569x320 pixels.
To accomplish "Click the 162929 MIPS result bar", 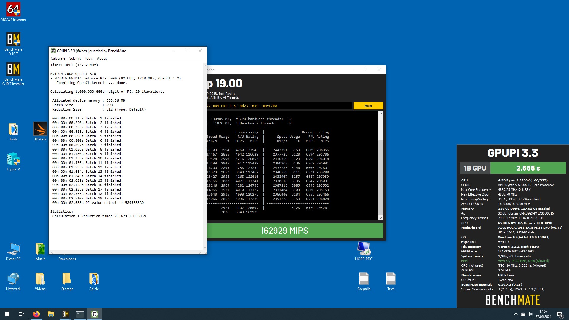I will [x=295, y=231].
